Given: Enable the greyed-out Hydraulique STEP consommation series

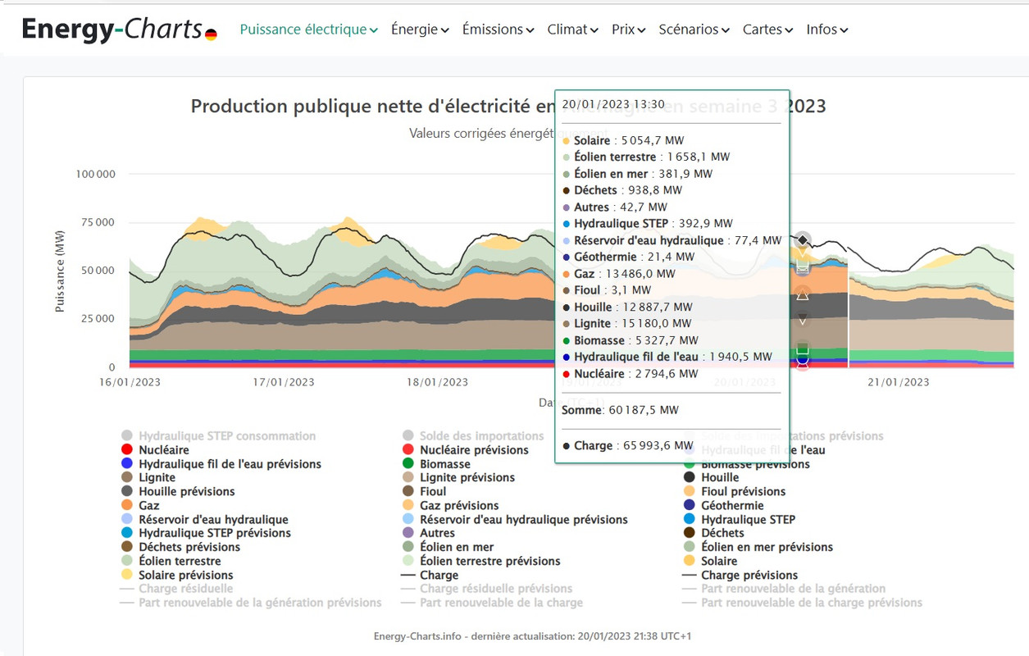Looking at the screenshot, I should [x=218, y=436].
